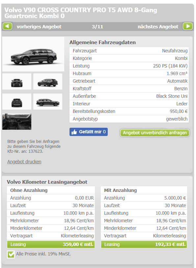Screen dimensions: 196x268
Task: Click the '0,00 EUR' Anzahlung value
Action: click(84, 198)
